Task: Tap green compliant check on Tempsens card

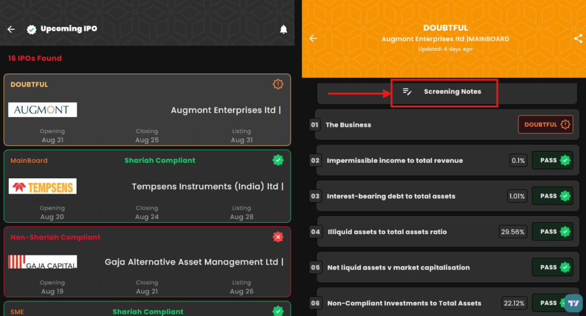Action: [278, 161]
